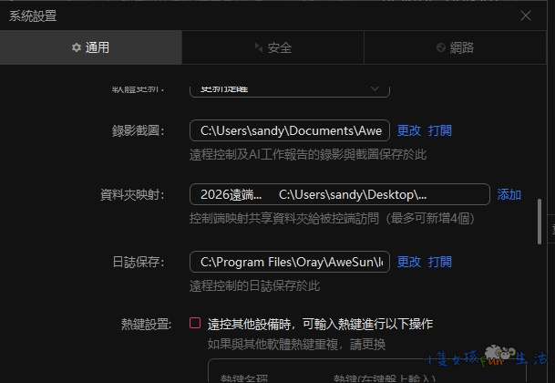Click the shield icon on the 安全 tab

click(259, 47)
